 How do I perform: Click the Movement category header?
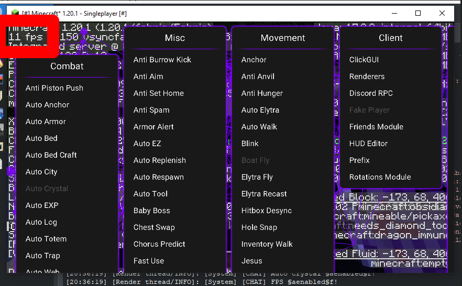[283, 38]
